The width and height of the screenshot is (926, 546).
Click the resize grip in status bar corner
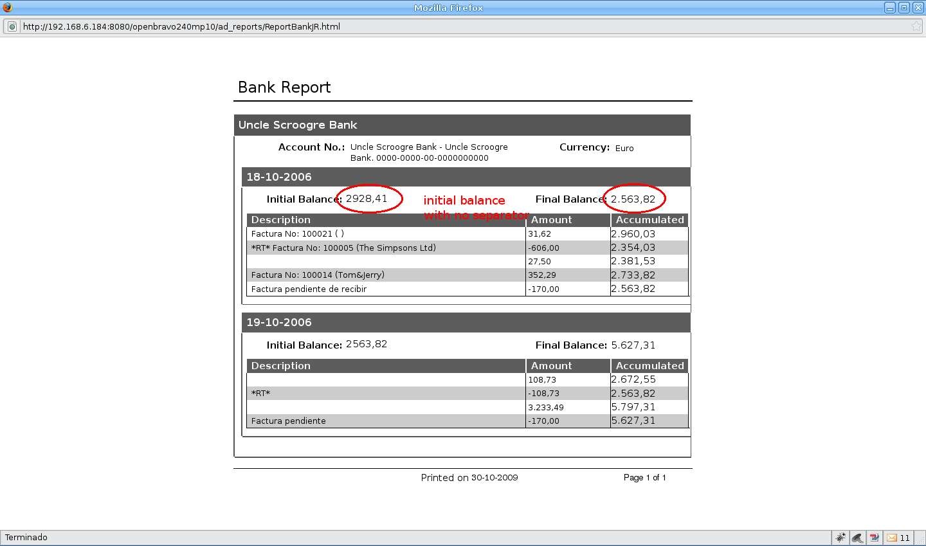coord(920,540)
